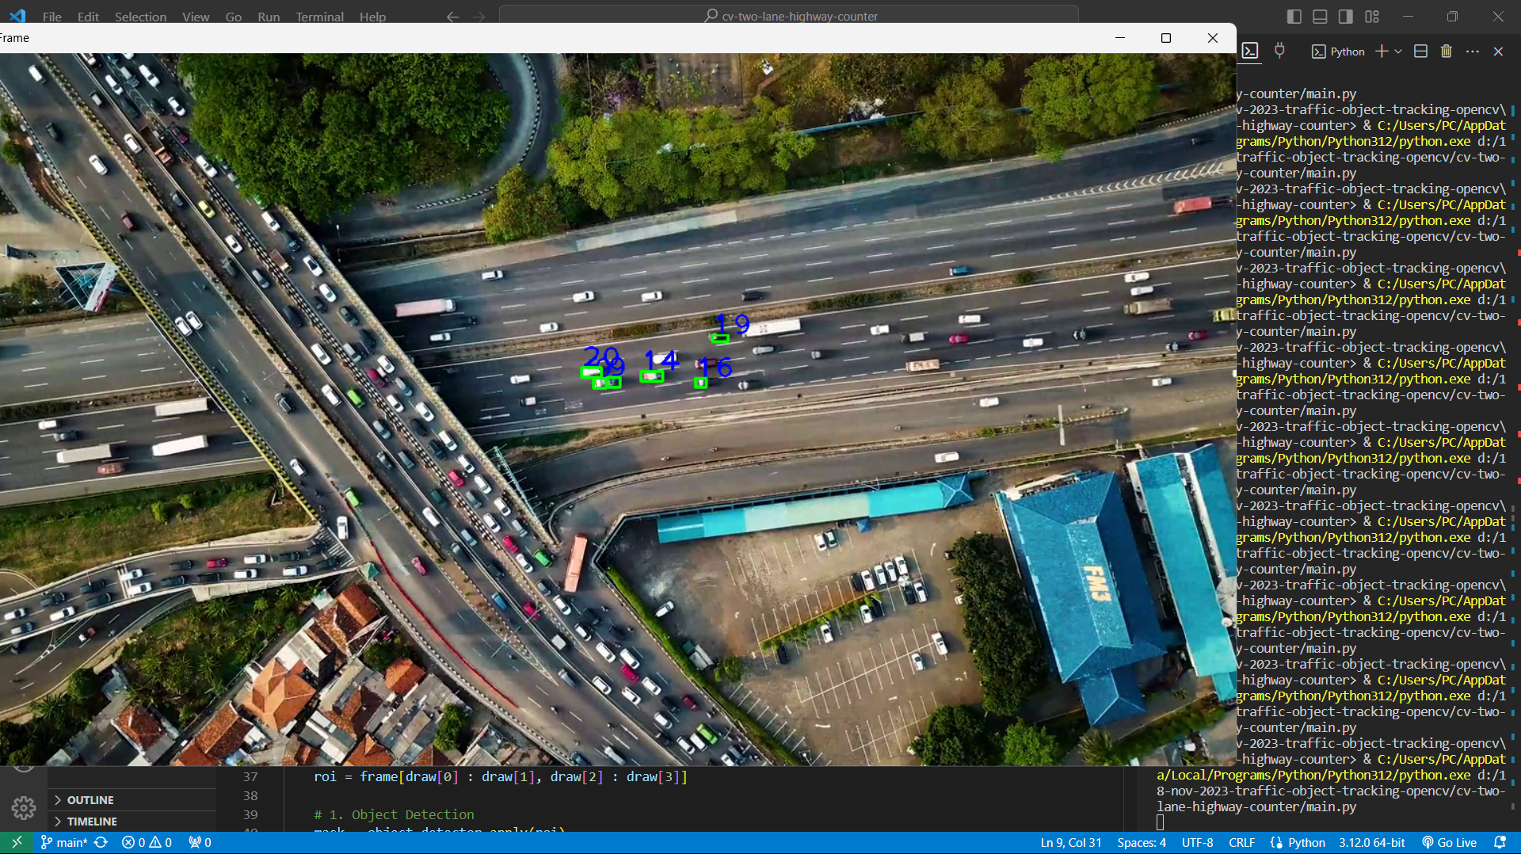Expand the OUTLINE section
1521x854 pixels.
(x=90, y=800)
